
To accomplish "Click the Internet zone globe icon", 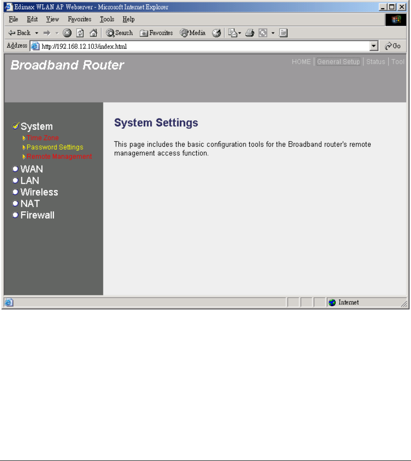I will click(332, 303).
